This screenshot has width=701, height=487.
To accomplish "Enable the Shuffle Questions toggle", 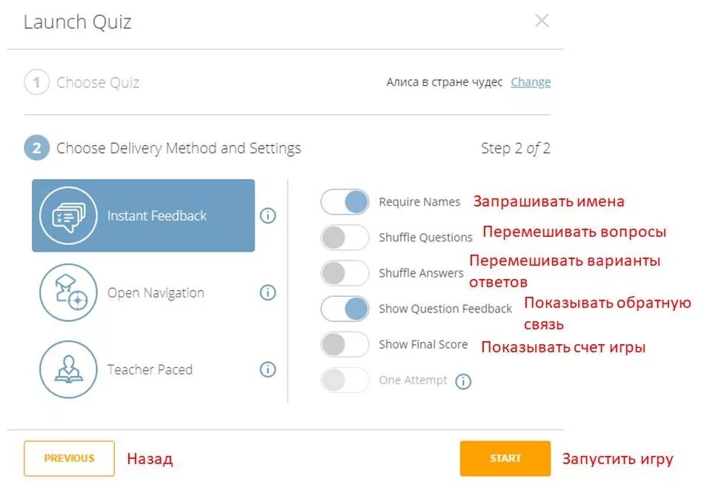I will [345, 238].
